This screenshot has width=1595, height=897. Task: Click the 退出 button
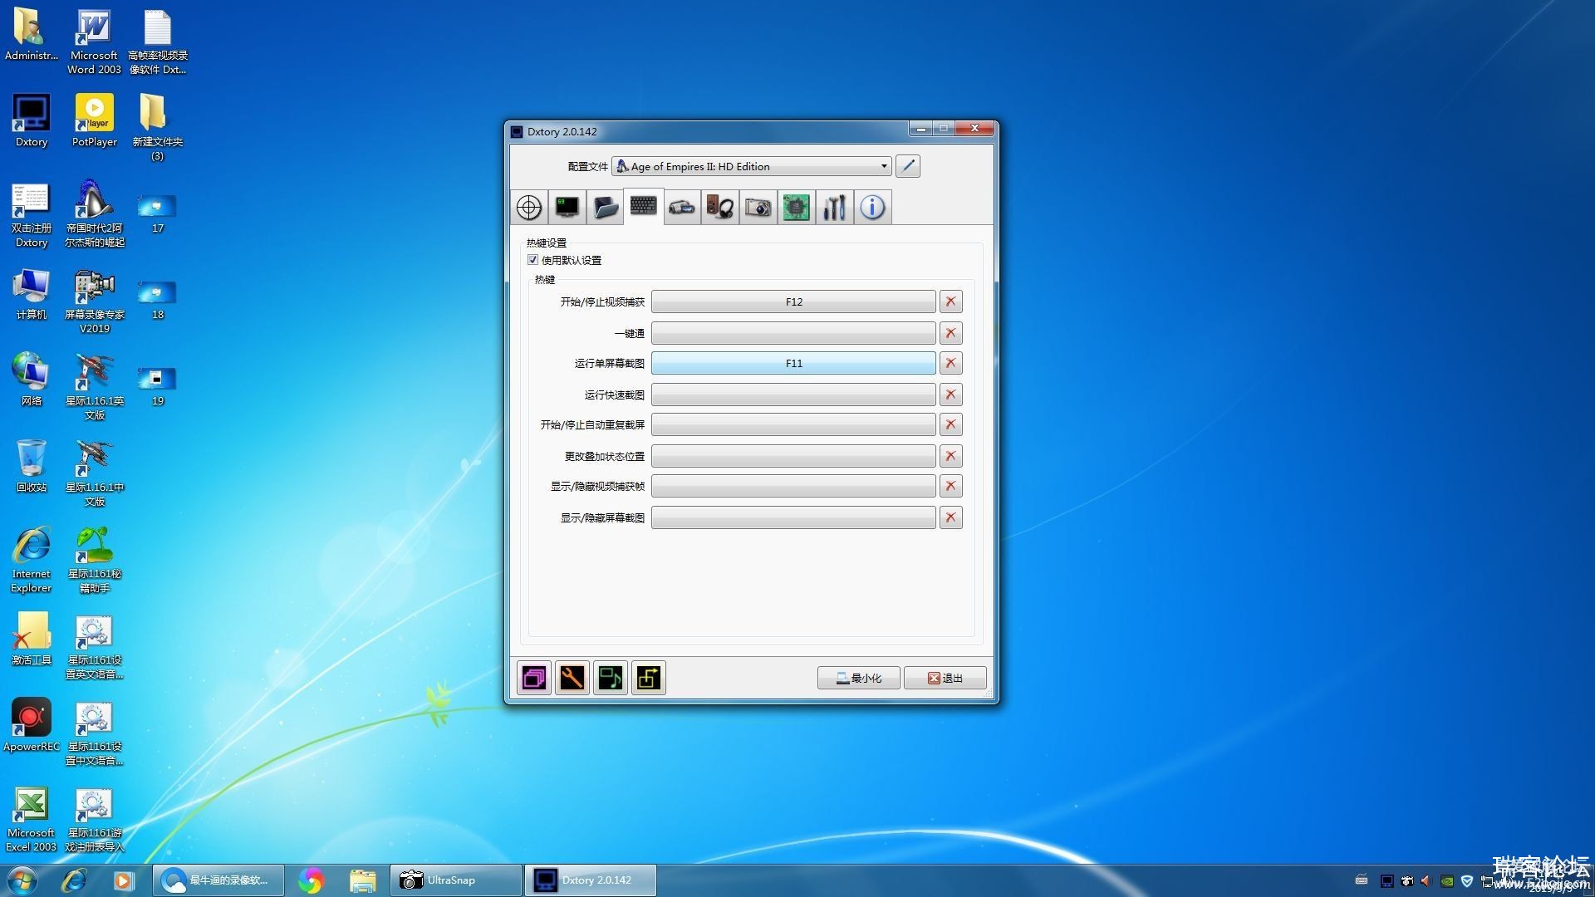tap(945, 678)
